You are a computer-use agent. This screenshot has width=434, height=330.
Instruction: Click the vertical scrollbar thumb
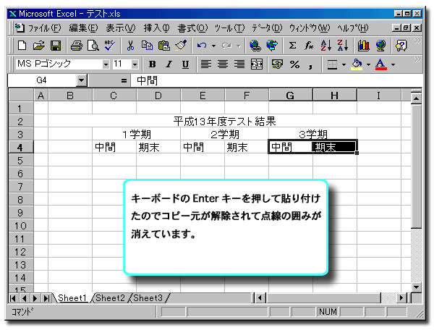(x=416, y=166)
